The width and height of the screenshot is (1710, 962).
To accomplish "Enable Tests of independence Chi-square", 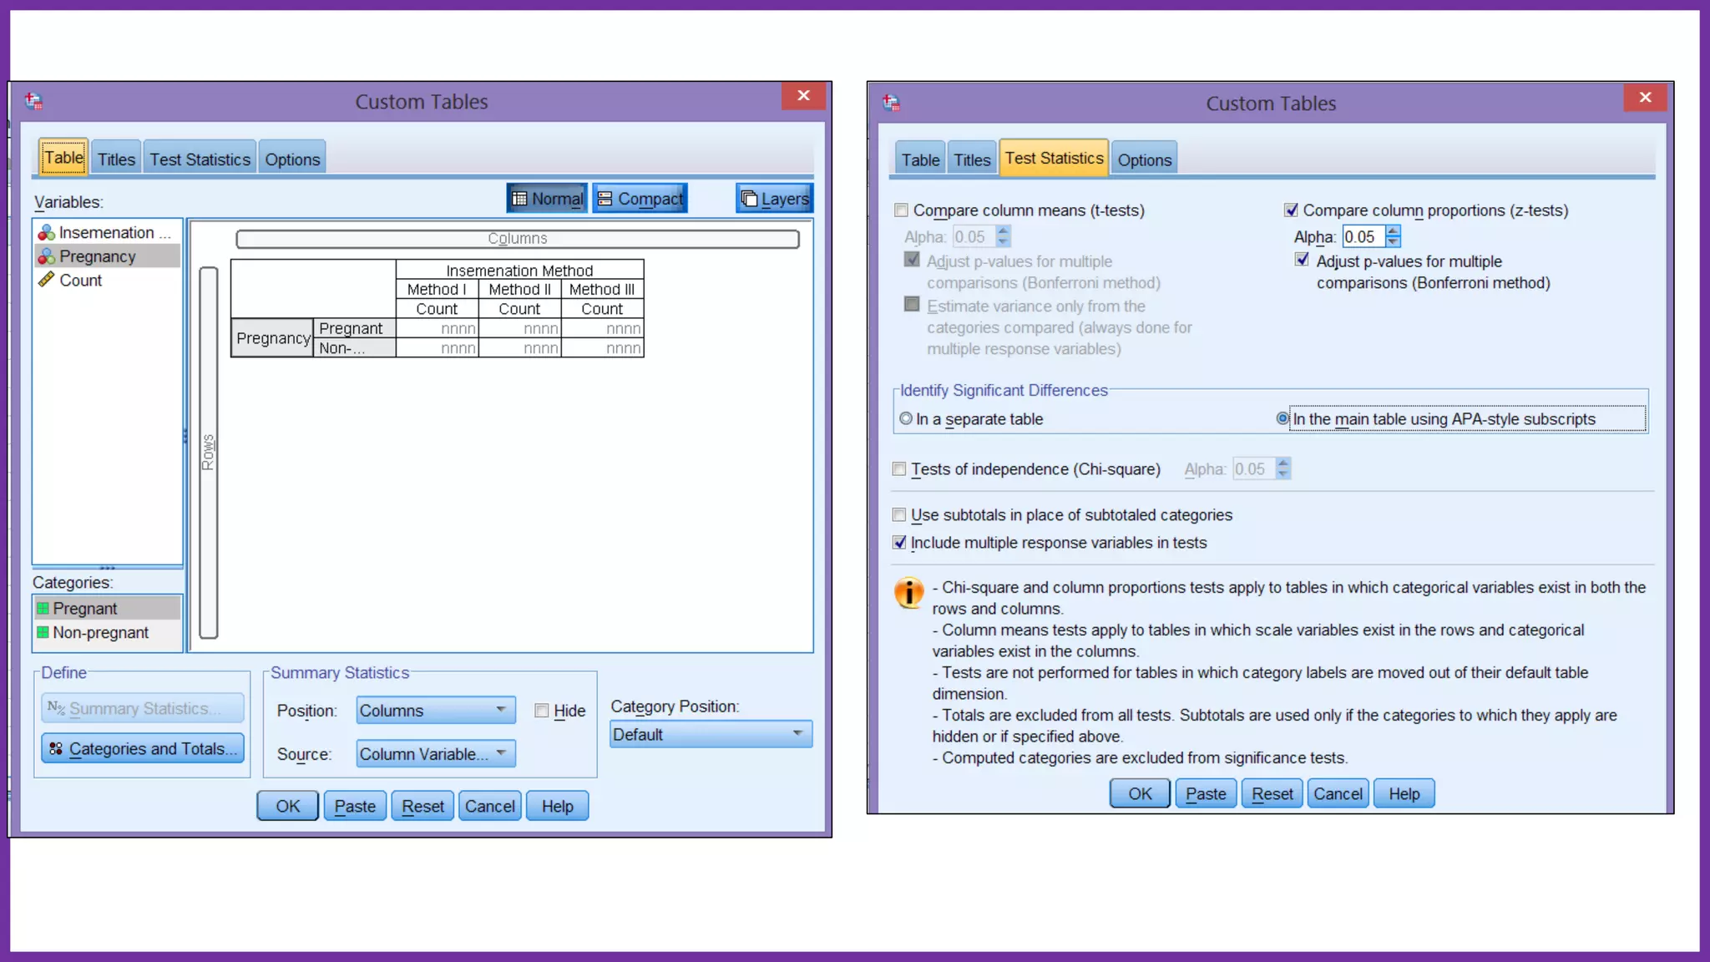I will point(899,469).
